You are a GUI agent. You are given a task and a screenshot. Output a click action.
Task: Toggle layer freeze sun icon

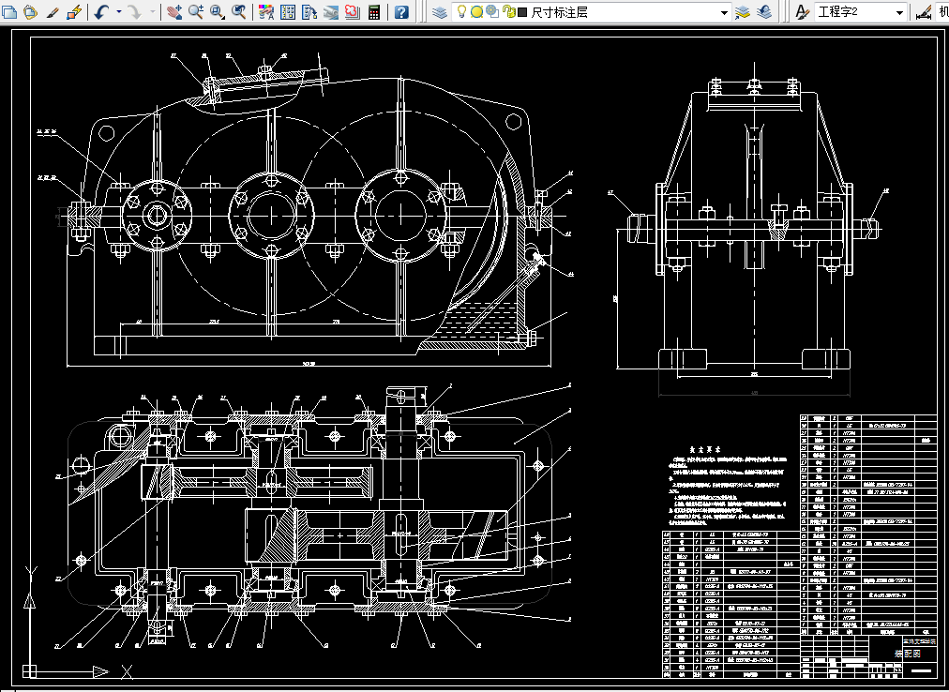click(x=476, y=12)
